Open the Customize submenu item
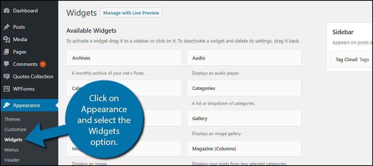The image size is (373, 166). [15, 130]
